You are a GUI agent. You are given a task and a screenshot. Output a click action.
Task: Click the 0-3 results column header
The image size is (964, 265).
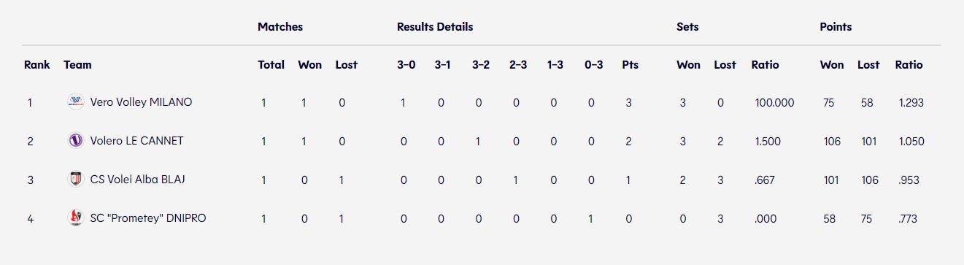594,65
